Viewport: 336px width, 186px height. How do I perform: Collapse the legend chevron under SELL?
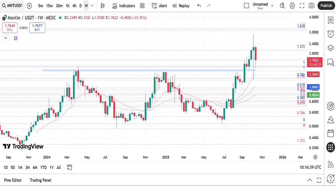click(x=6, y=38)
